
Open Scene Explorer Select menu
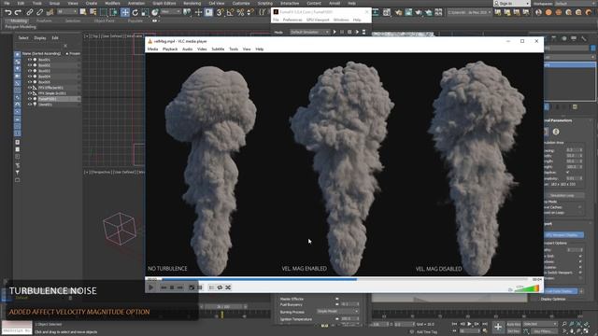[23, 38]
